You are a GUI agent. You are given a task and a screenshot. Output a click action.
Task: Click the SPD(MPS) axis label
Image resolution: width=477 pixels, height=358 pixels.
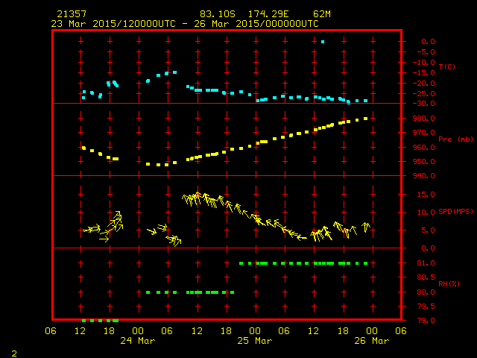[x=455, y=211]
